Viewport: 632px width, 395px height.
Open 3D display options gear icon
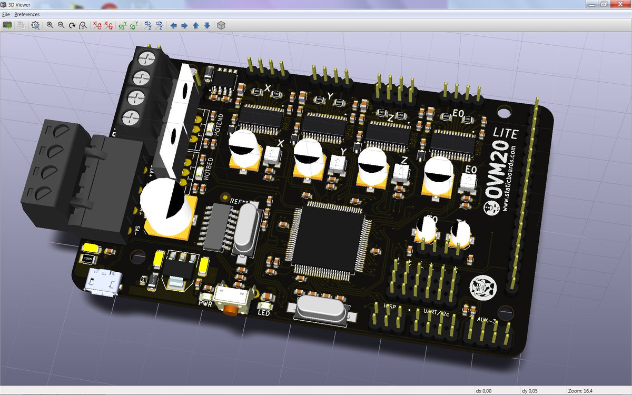tap(35, 25)
